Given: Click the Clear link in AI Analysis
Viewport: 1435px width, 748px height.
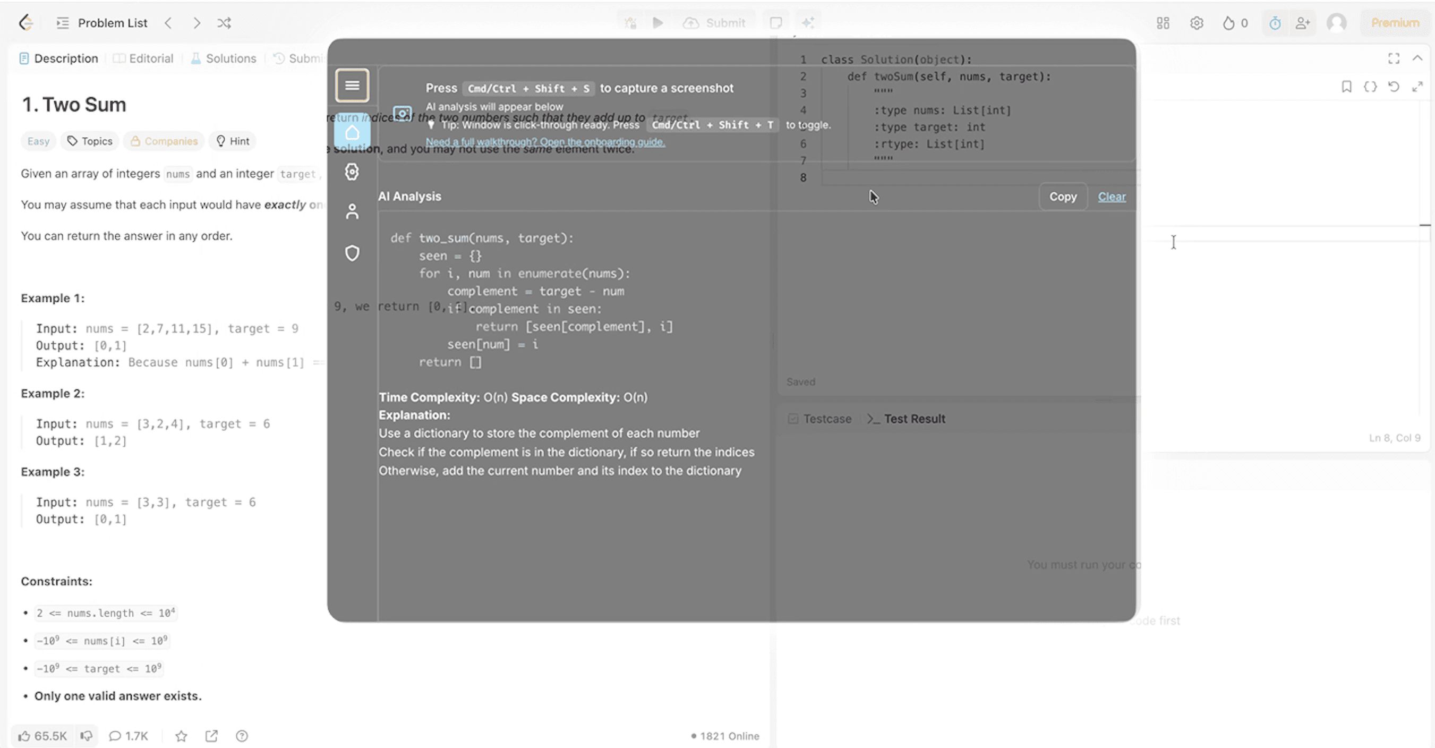Looking at the screenshot, I should coord(1112,197).
